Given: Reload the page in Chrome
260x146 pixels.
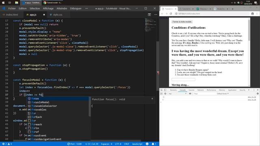Looking at the screenshot, I should (171, 14).
